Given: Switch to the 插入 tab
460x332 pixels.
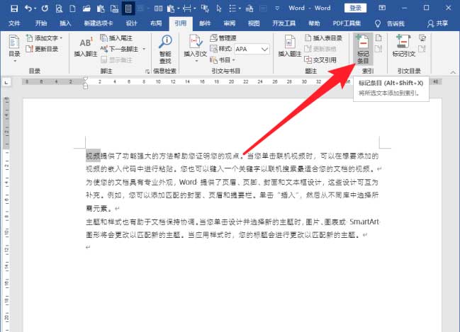Looking at the screenshot, I should [x=65, y=23].
